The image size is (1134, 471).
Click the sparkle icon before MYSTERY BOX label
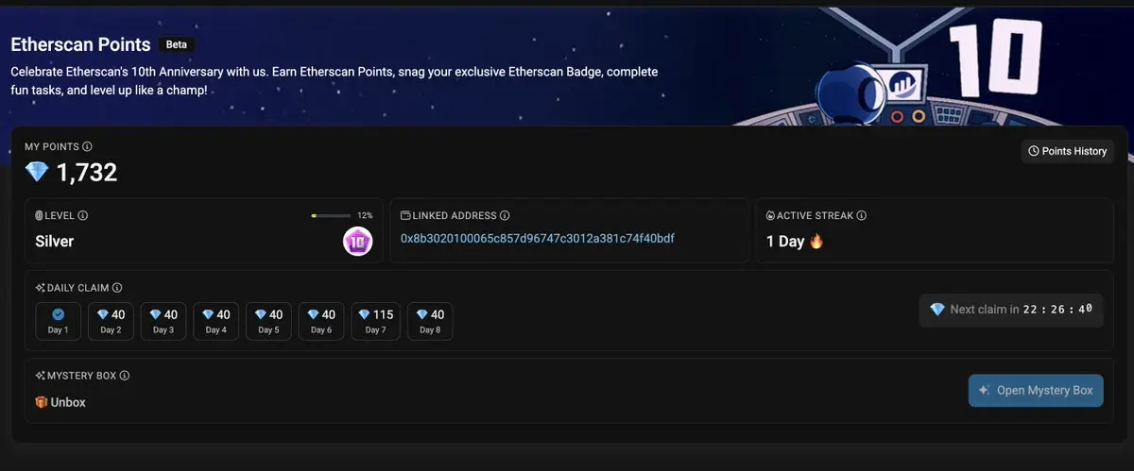click(41, 376)
